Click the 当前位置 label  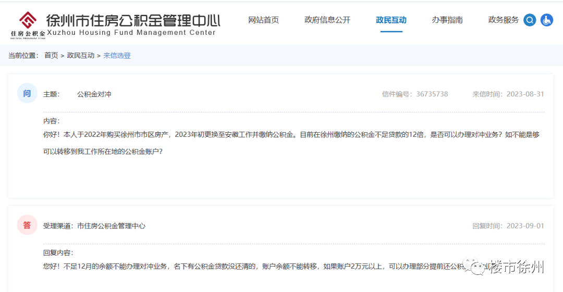pyautogui.click(x=23, y=56)
